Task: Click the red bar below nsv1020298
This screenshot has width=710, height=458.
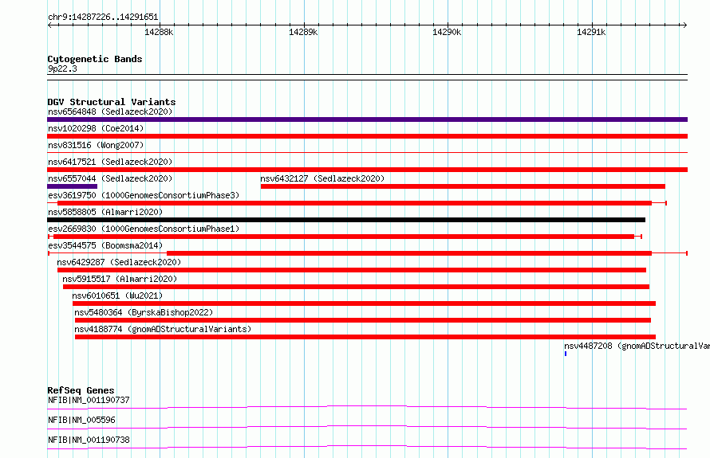Action: pyautogui.click(x=367, y=136)
